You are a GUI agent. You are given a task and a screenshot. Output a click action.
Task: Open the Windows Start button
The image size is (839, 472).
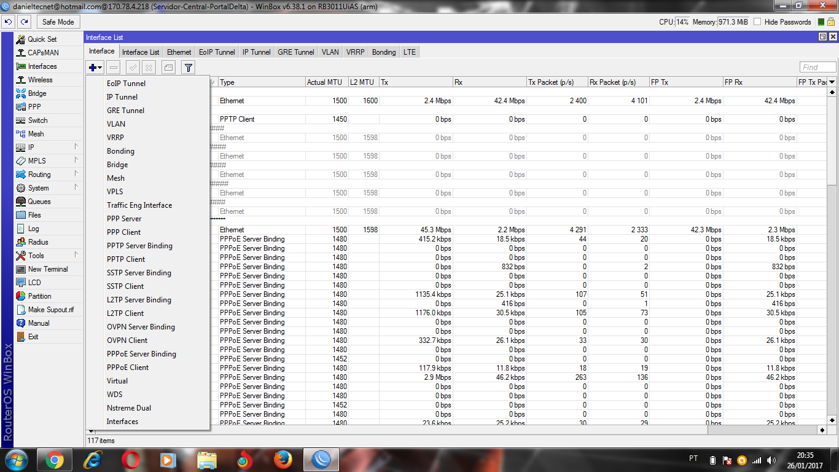[17, 459]
